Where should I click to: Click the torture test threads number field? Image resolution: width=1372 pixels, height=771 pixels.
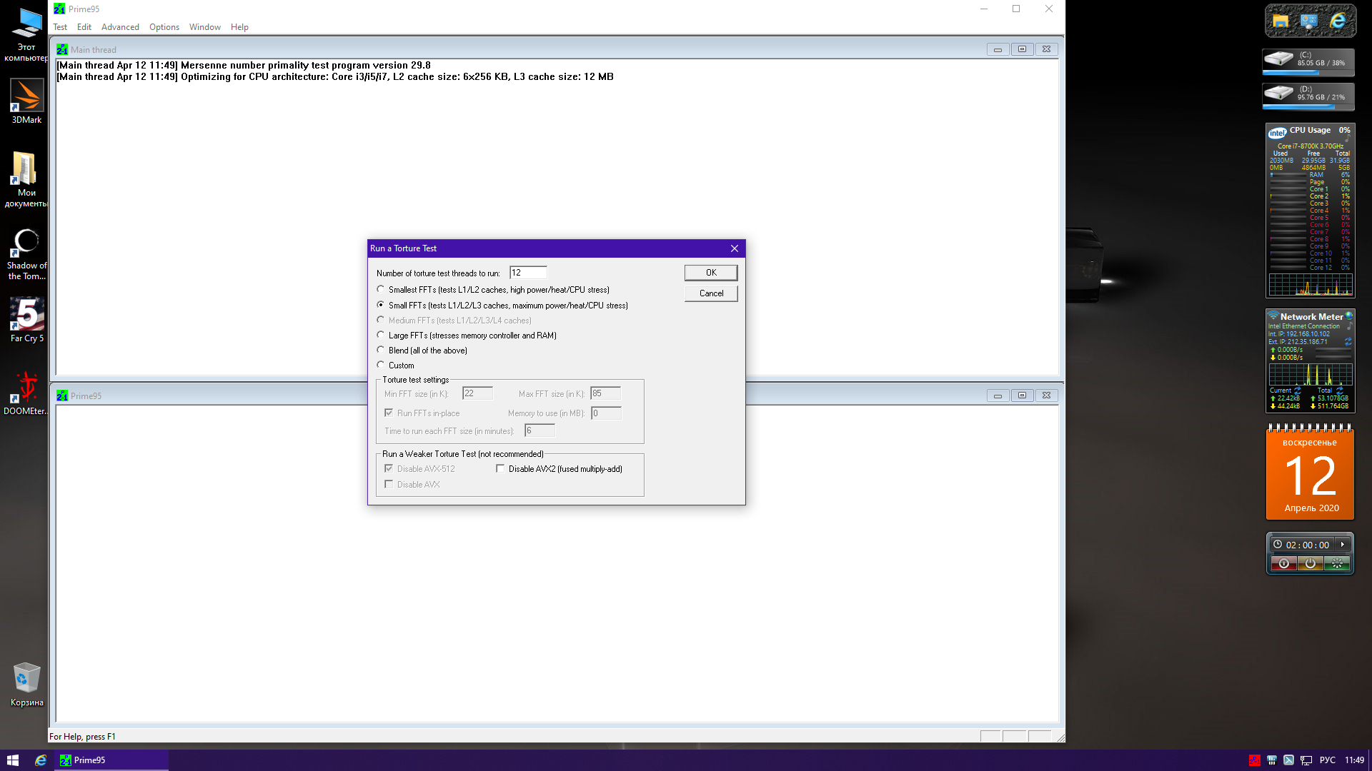tap(527, 273)
